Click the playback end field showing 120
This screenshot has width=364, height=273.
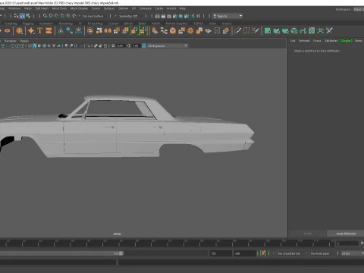(x=221, y=253)
